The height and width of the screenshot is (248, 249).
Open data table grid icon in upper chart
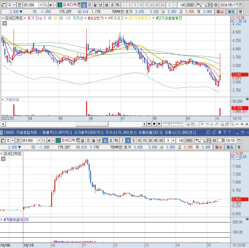pyautogui.click(x=5, y=23)
